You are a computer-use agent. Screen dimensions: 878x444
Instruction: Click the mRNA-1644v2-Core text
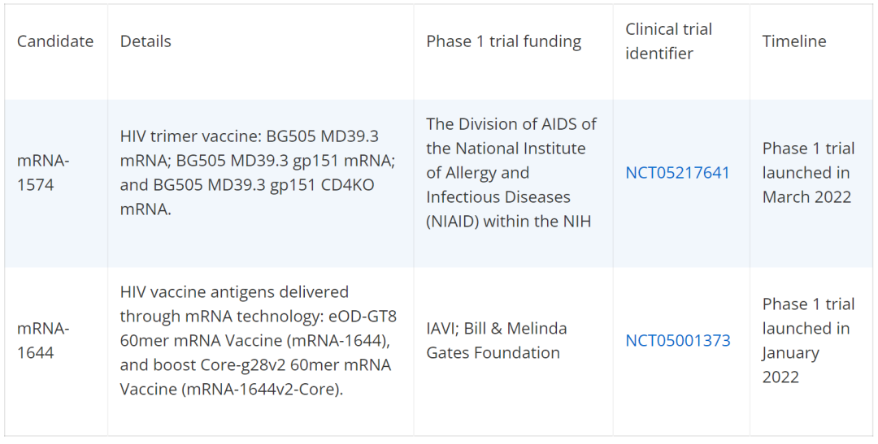click(264, 389)
